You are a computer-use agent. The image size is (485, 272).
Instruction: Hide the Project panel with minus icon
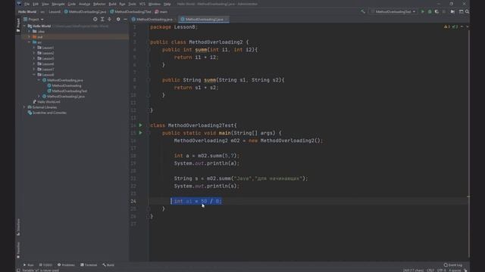(x=125, y=19)
